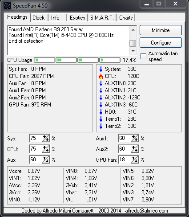Click the 17,4% CPU usage value
The height and width of the screenshot is (217, 189).
[129, 60]
